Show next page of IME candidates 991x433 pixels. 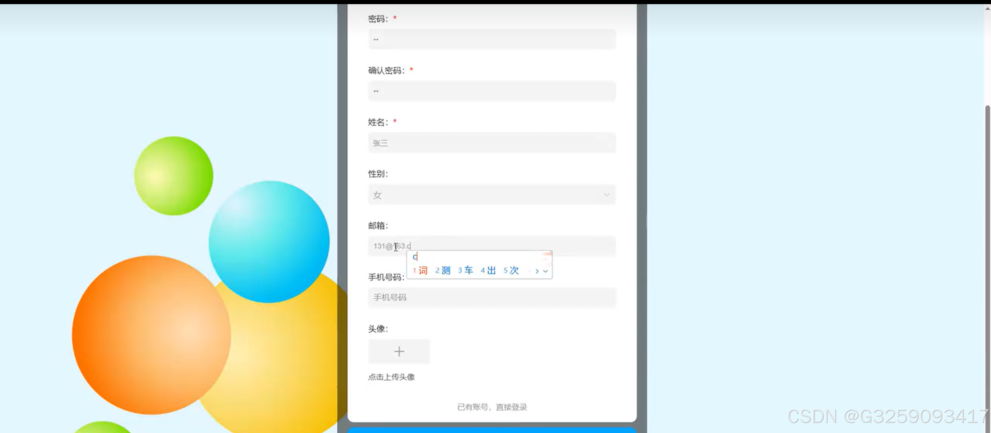click(537, 271)
